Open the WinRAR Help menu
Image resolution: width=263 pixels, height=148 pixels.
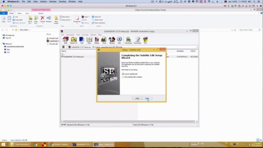100,35
